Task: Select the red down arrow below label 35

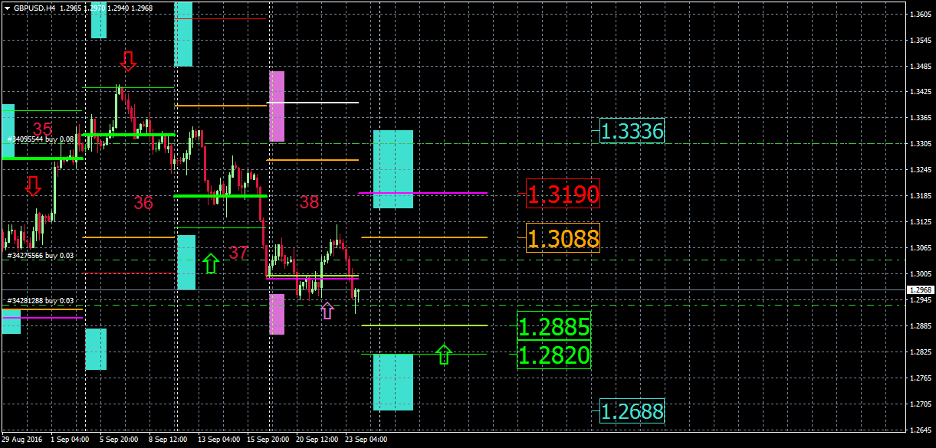Action: point(33,185)
